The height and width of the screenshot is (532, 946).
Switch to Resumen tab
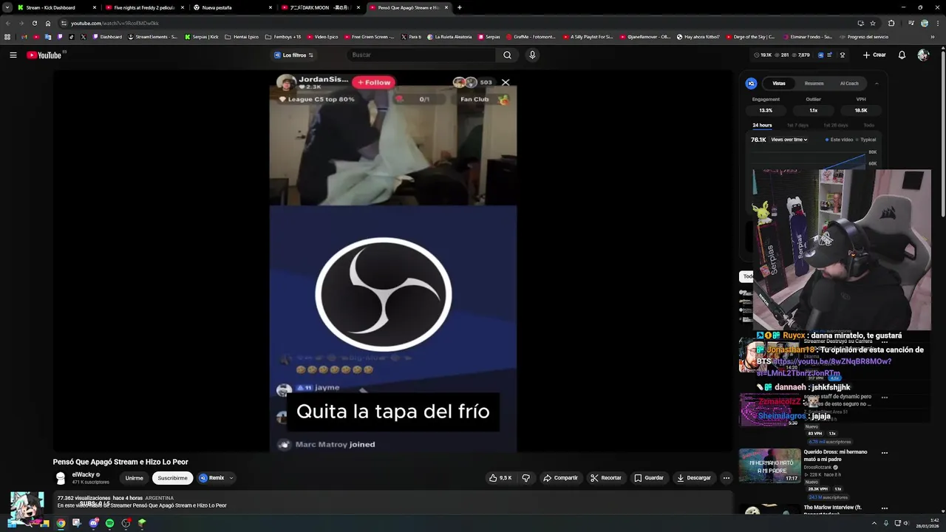pyautogui.click(x=814, y=83)
